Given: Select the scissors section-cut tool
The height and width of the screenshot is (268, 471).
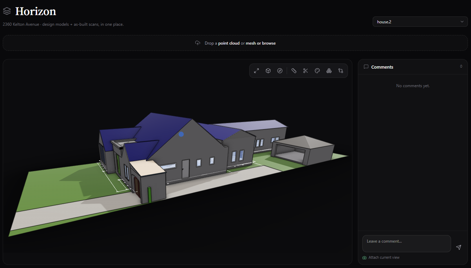Looking at the screenshot, I should click(x=306, y=71).
